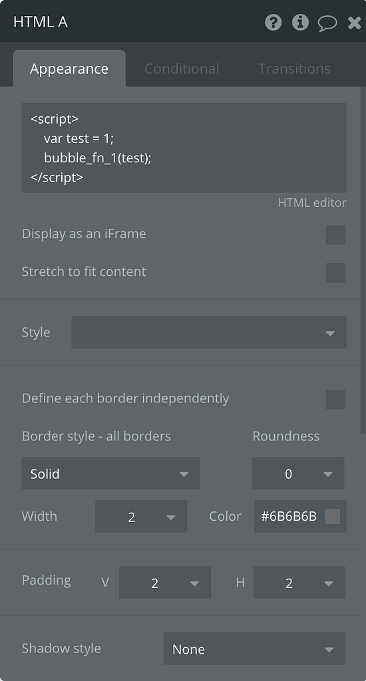Viewport: 366px width, 681px height.
Task: Switch to the Transitions tab
Action: click(x=294, y=68)
